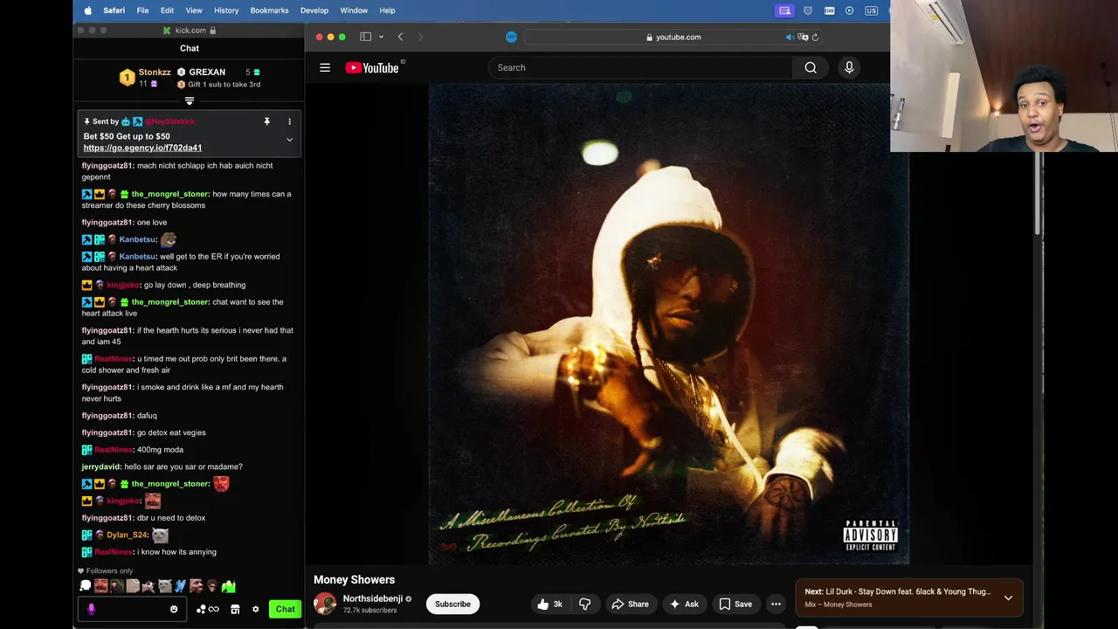Click the album art video player

(x=668, y=324)
